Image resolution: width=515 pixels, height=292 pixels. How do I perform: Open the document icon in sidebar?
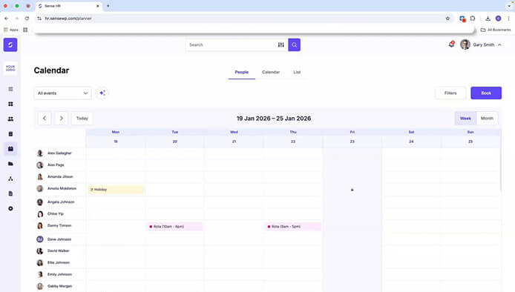[x=10, y=193]
